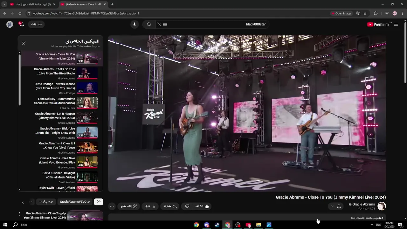Open the subscription bell notification dropdown

[336, 206]
